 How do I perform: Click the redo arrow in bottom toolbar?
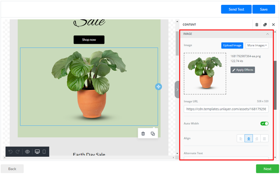pyautogui.click(x=17, y=152)
